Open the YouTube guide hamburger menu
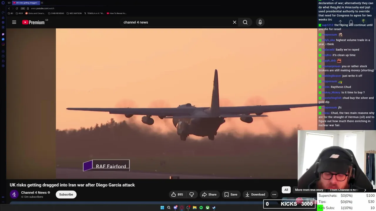Viewport: 376px width, 211px height. pos(14,22)
